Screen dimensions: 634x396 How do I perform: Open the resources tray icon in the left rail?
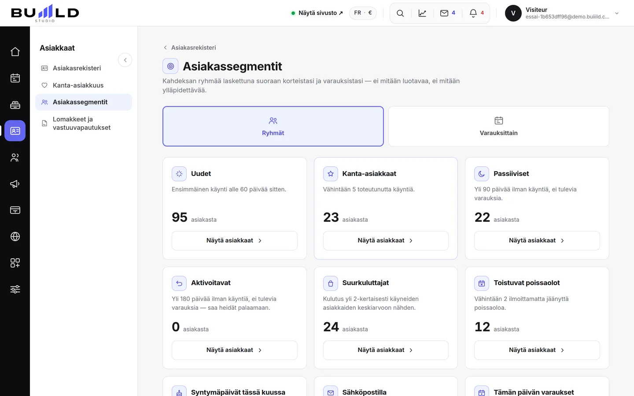[x=15, y=105]
